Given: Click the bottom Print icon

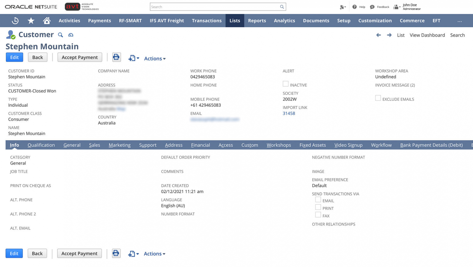Looking at the screenshot, I should click(x=116, y=253).
